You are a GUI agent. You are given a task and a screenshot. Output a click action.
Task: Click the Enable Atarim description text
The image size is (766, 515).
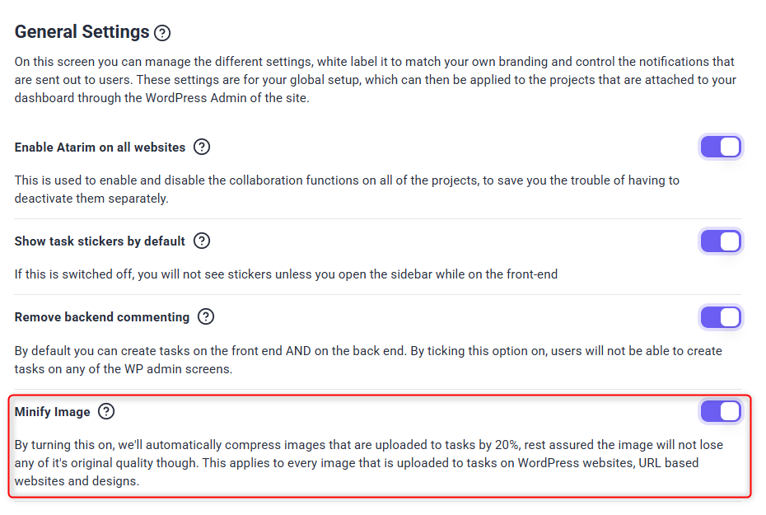pos(346,189)
